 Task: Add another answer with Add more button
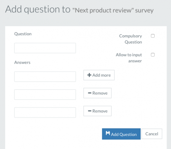[x=99, y=75]
